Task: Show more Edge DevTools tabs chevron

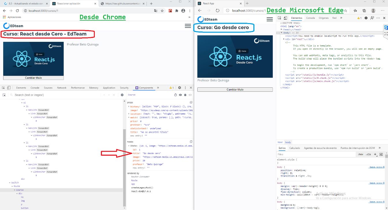Action: coord(341,18)
